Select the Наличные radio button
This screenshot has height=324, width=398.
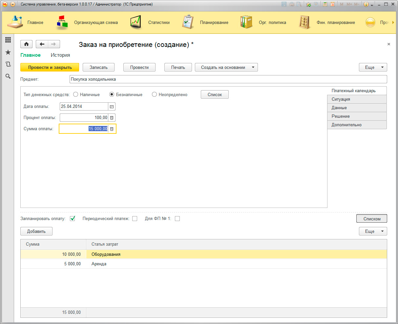(x=76, y=94)
